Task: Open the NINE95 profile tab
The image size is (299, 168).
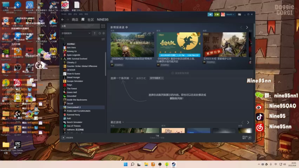Action: [x=102, y=20]
